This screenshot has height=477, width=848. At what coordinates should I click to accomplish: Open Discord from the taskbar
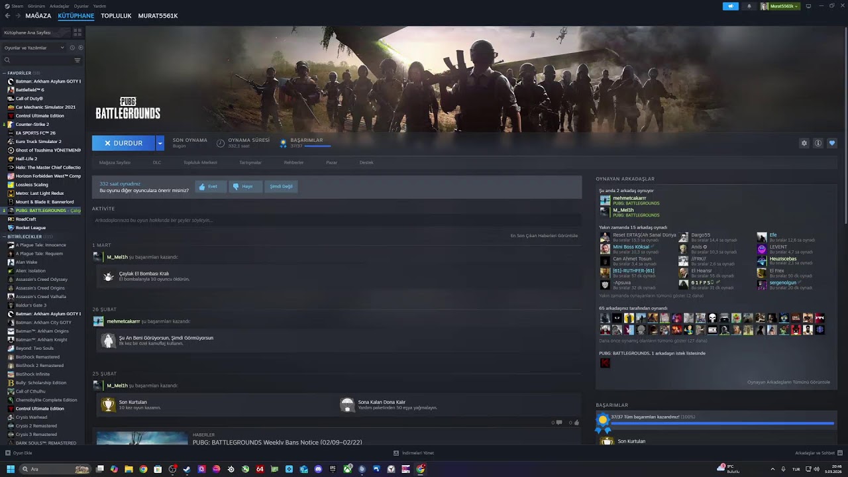click(318, 469)
